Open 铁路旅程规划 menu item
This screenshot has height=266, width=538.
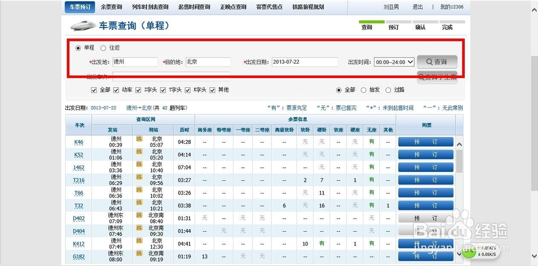[308, 7]
